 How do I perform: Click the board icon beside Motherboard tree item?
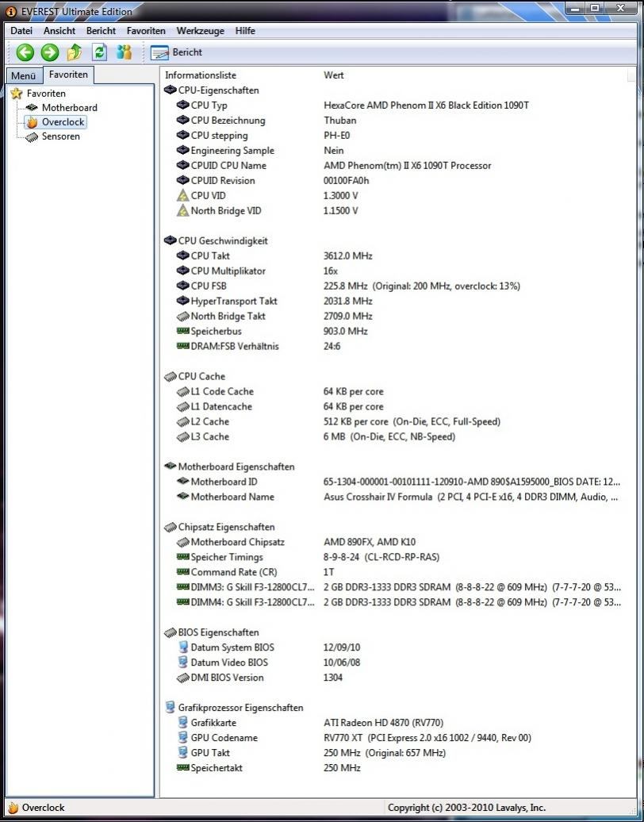[32, 107]
